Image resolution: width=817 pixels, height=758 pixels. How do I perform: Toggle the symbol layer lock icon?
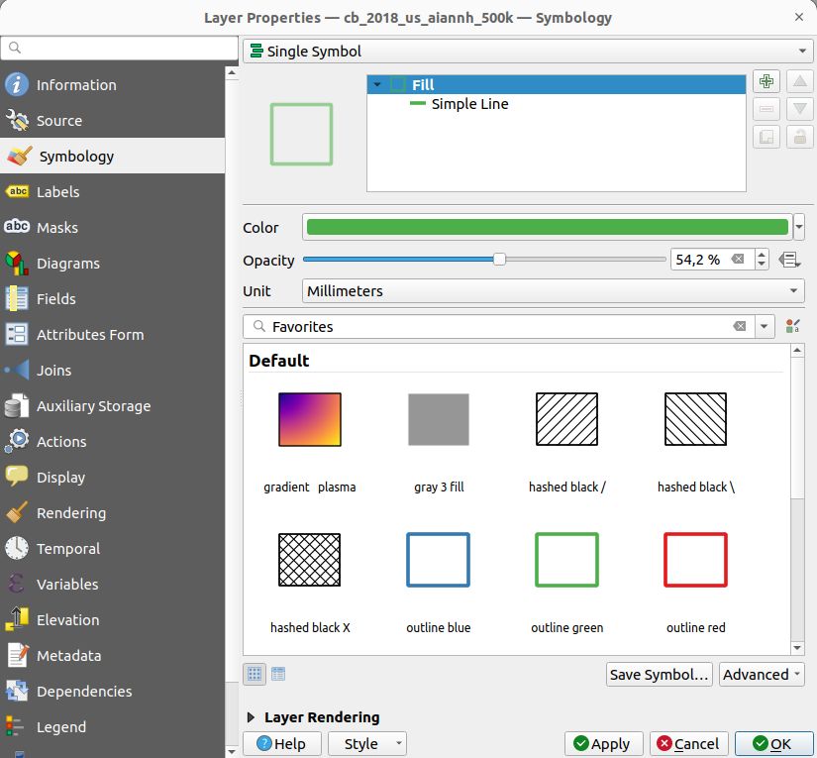coord(800,137)
